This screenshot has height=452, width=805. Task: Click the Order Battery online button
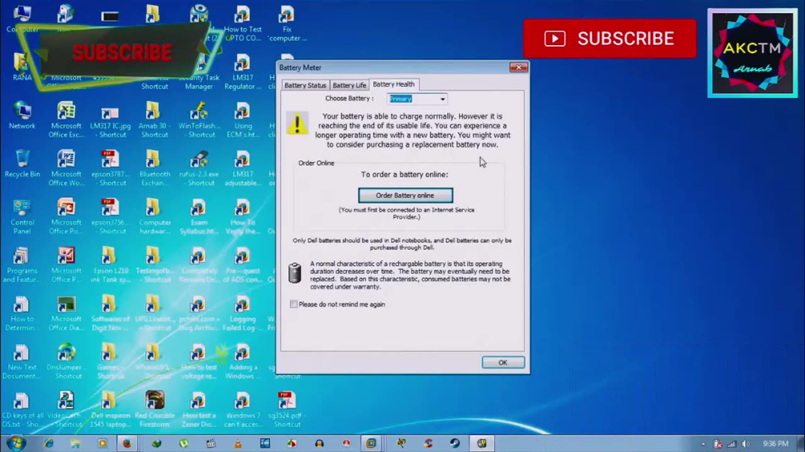pyautogui.click(x=405, y=195)
